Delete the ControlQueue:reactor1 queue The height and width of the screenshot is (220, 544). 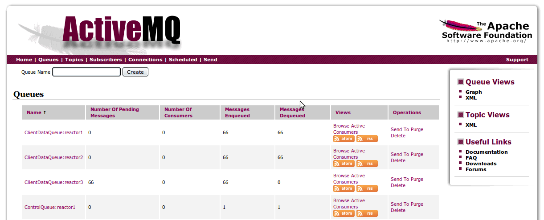398,210
